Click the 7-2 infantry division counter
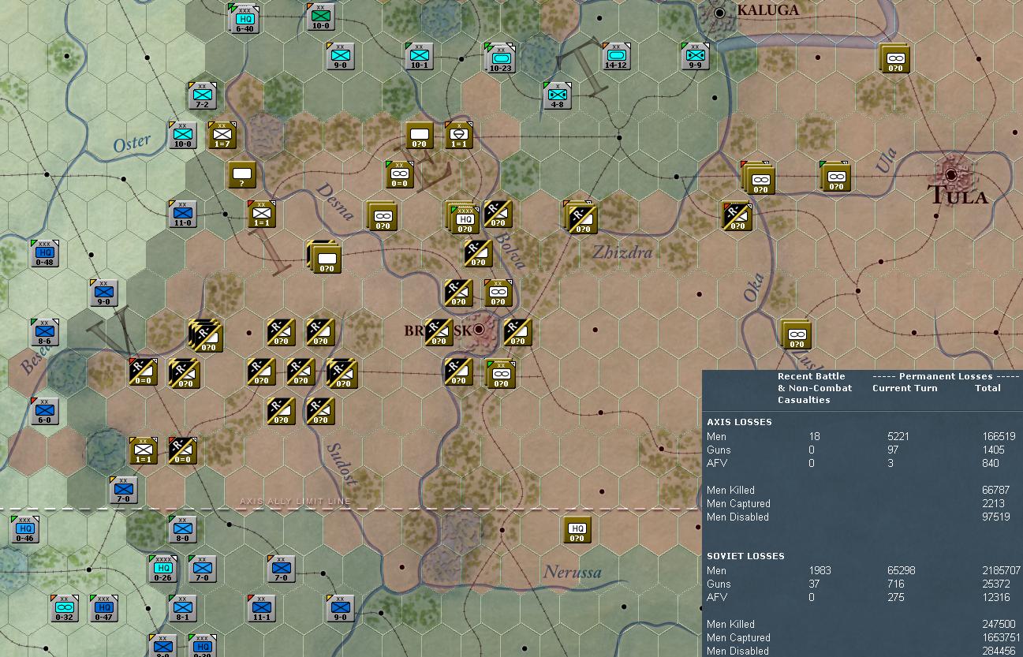This screenshot has height=657, width=1023. [x=202, y=95]
